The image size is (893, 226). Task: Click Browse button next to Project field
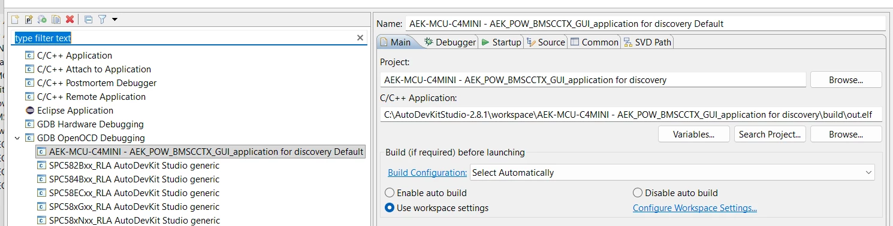[846, 80]
